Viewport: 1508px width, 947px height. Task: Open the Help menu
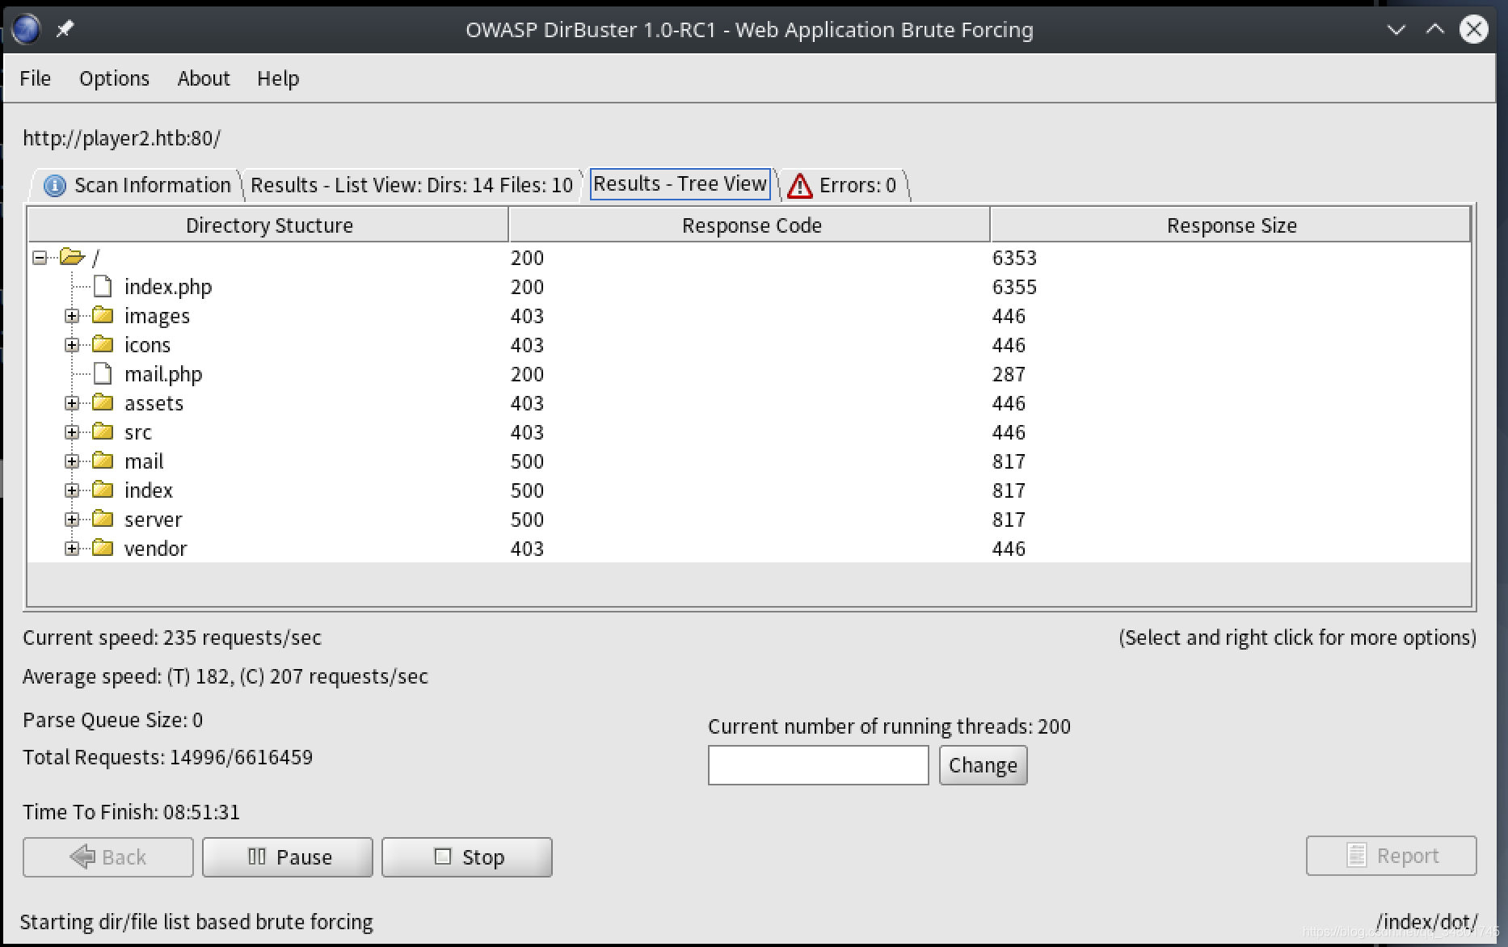pos(278,78)
